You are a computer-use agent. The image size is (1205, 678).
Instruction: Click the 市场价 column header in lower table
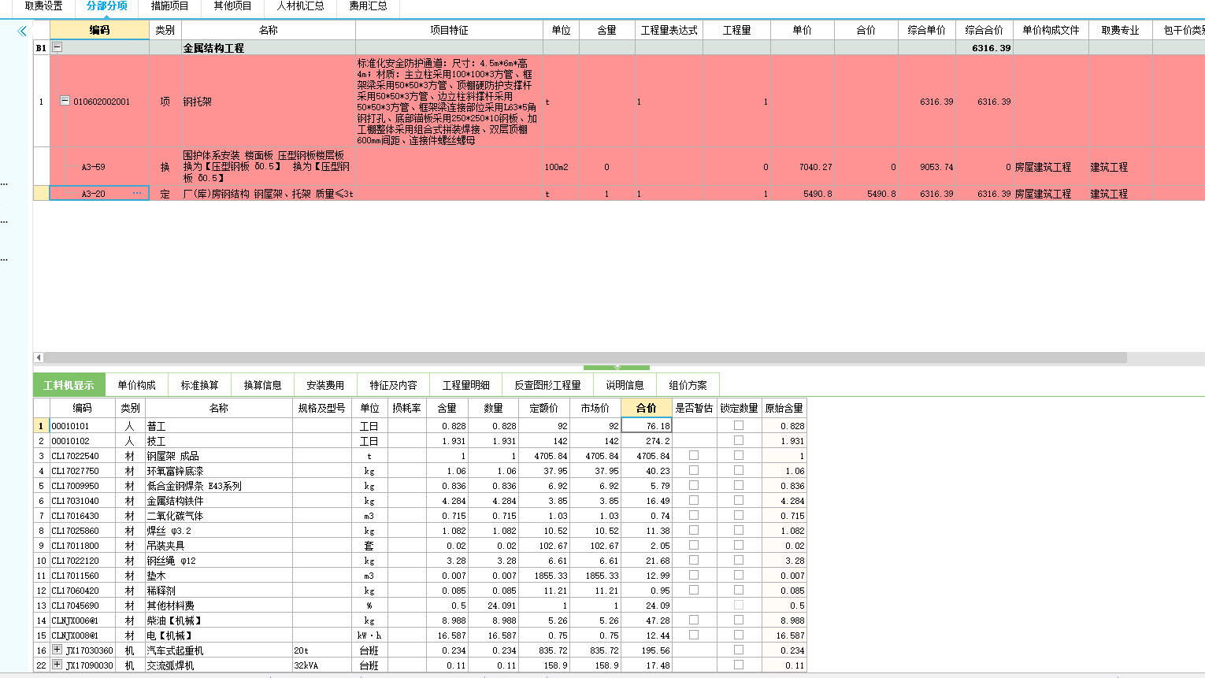click(x=595, y=408)
